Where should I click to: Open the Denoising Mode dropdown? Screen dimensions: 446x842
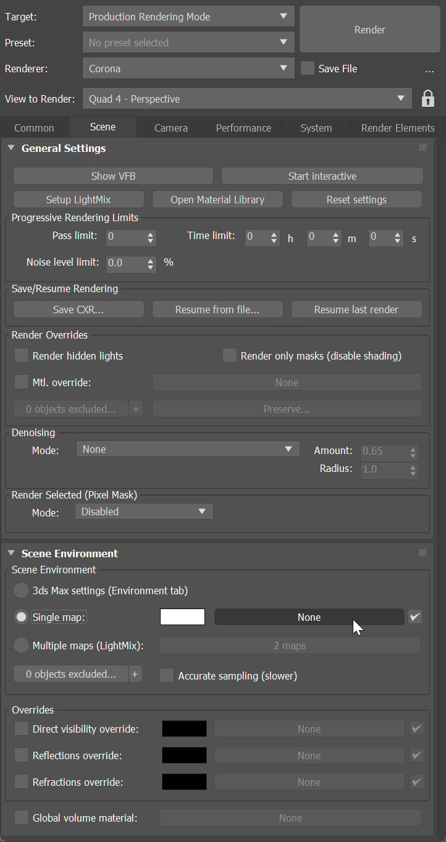pyautogui.click(x=188, y=449)
